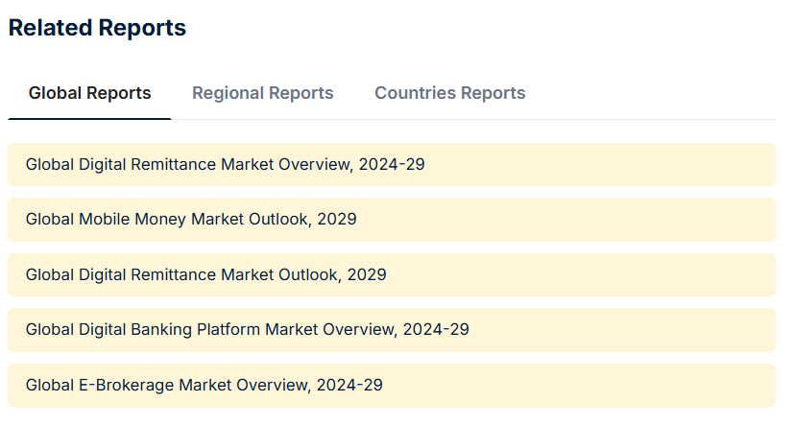Viewport: 793px width, 426px height.
Task: Open Global Digital Banking Platform Market Overview
Action: click(x=247, y=330)
